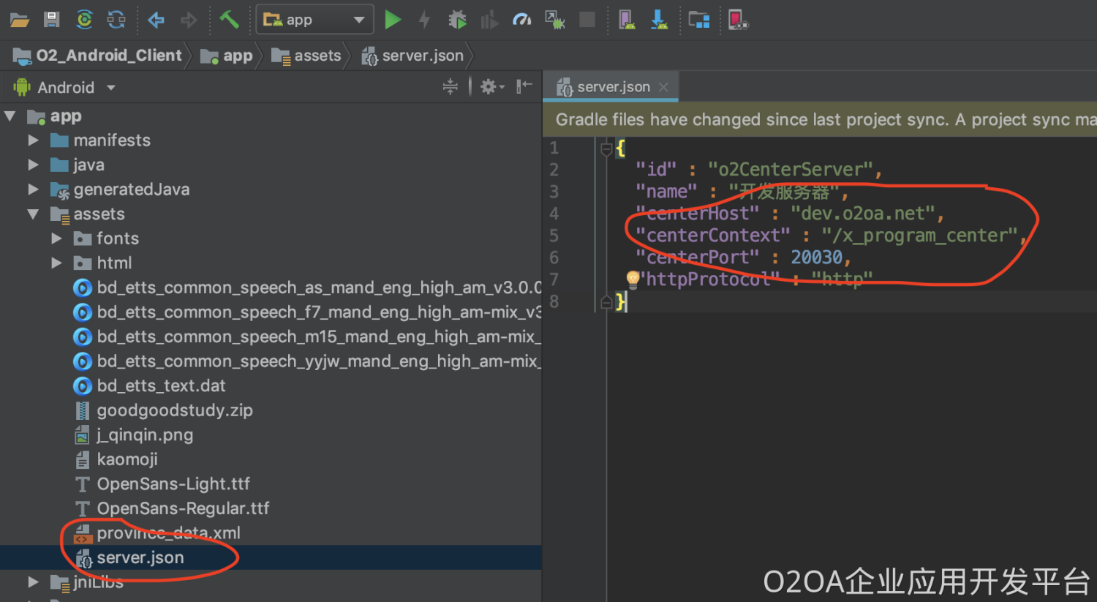This screenshot has width=1097, height=602.
Task: Open the AVD Manager icon
Action: pyautogui.click(x=627, y=20)
